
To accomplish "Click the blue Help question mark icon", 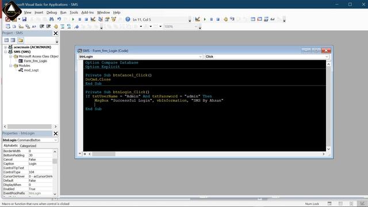I will click(x=128, y=19).
